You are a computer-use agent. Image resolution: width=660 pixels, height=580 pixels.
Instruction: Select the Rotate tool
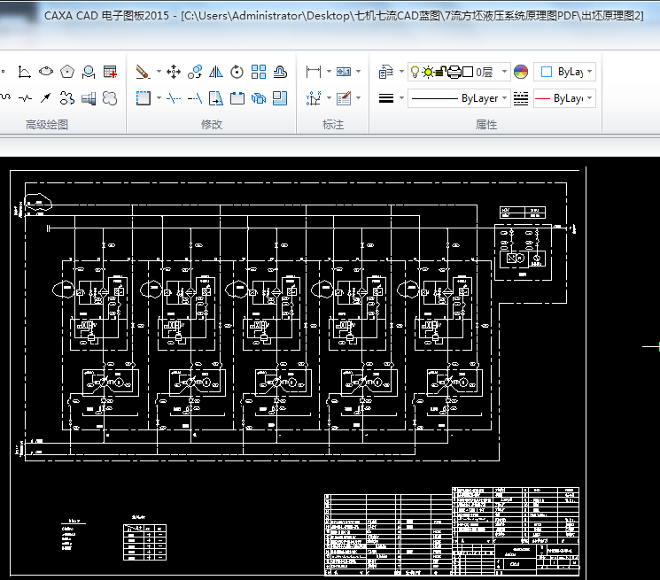[237, 72]
